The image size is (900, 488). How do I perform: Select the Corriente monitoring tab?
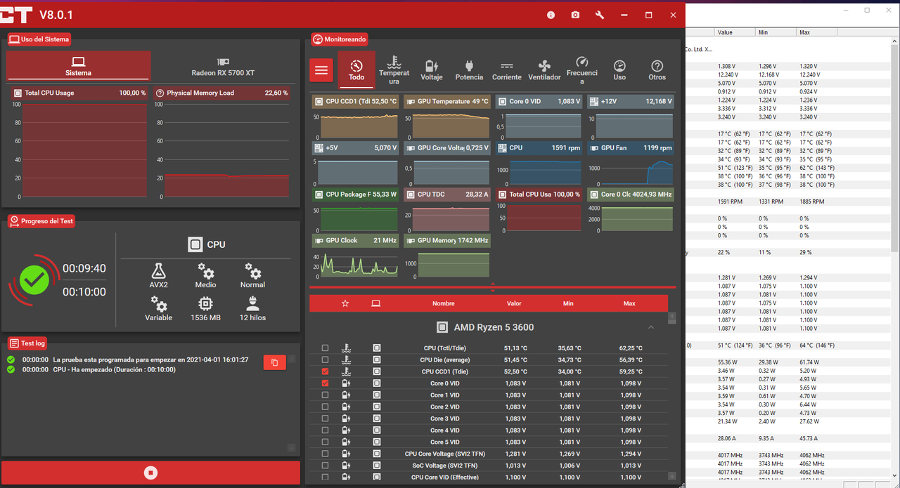pyautogui.click(x=507, y=70)
